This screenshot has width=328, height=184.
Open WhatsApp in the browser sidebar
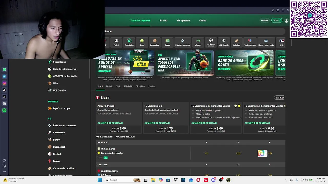[4, 70]
